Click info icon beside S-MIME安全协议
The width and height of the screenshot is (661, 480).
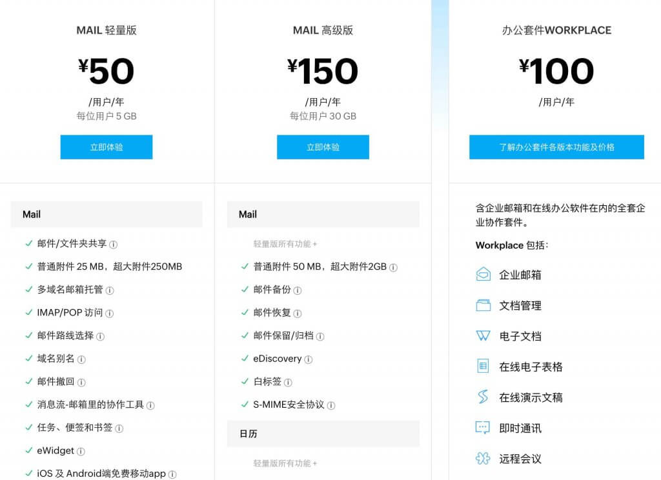tap(331, 406)
